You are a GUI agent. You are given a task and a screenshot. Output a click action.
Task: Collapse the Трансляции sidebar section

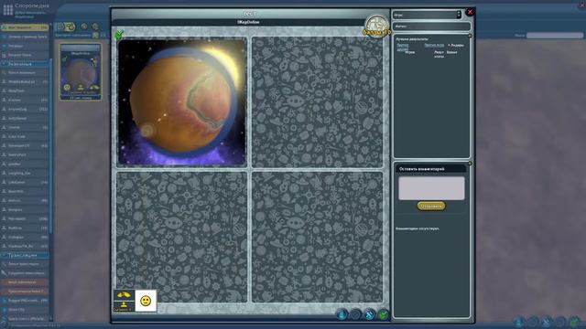[25, 256]
